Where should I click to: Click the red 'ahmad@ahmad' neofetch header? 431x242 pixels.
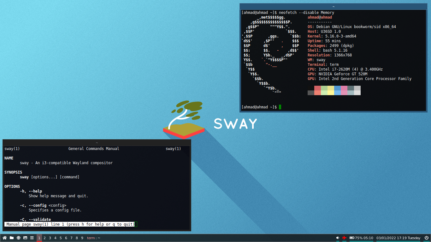coord(320,17)
